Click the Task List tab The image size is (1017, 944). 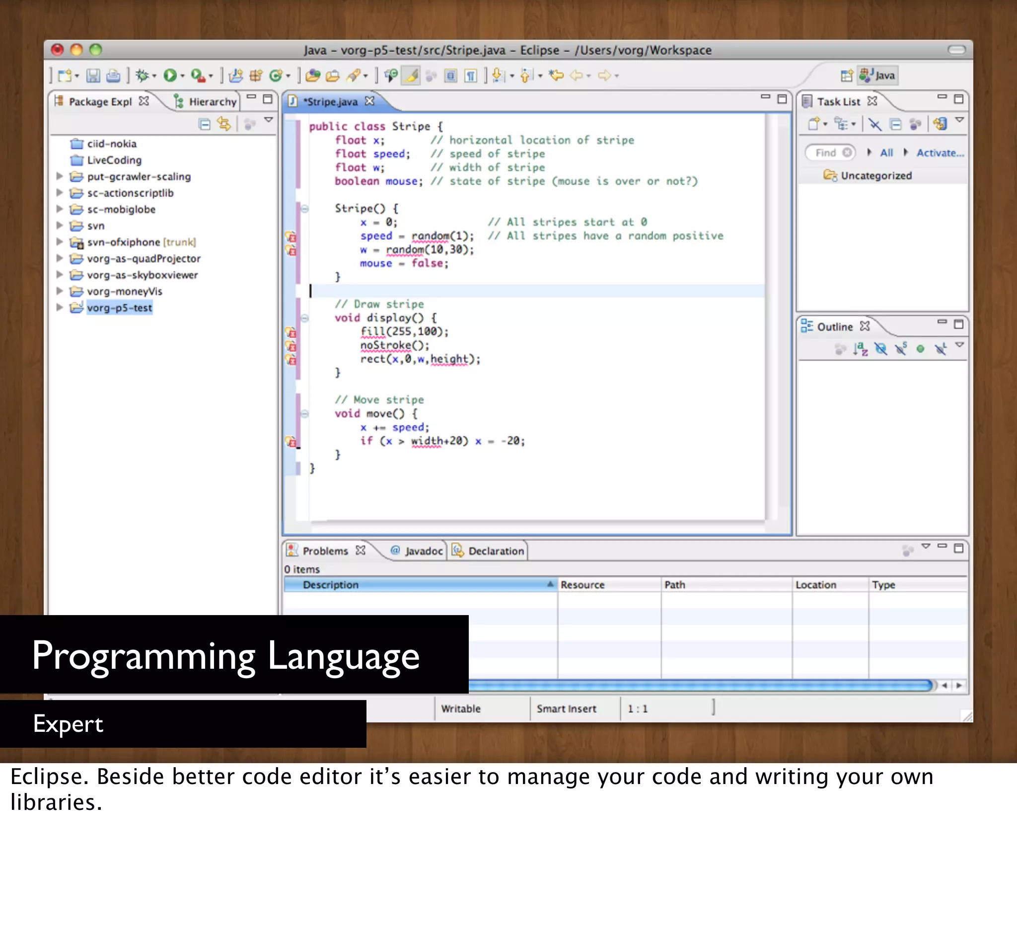pyautogui.click(x=838, y=102)
